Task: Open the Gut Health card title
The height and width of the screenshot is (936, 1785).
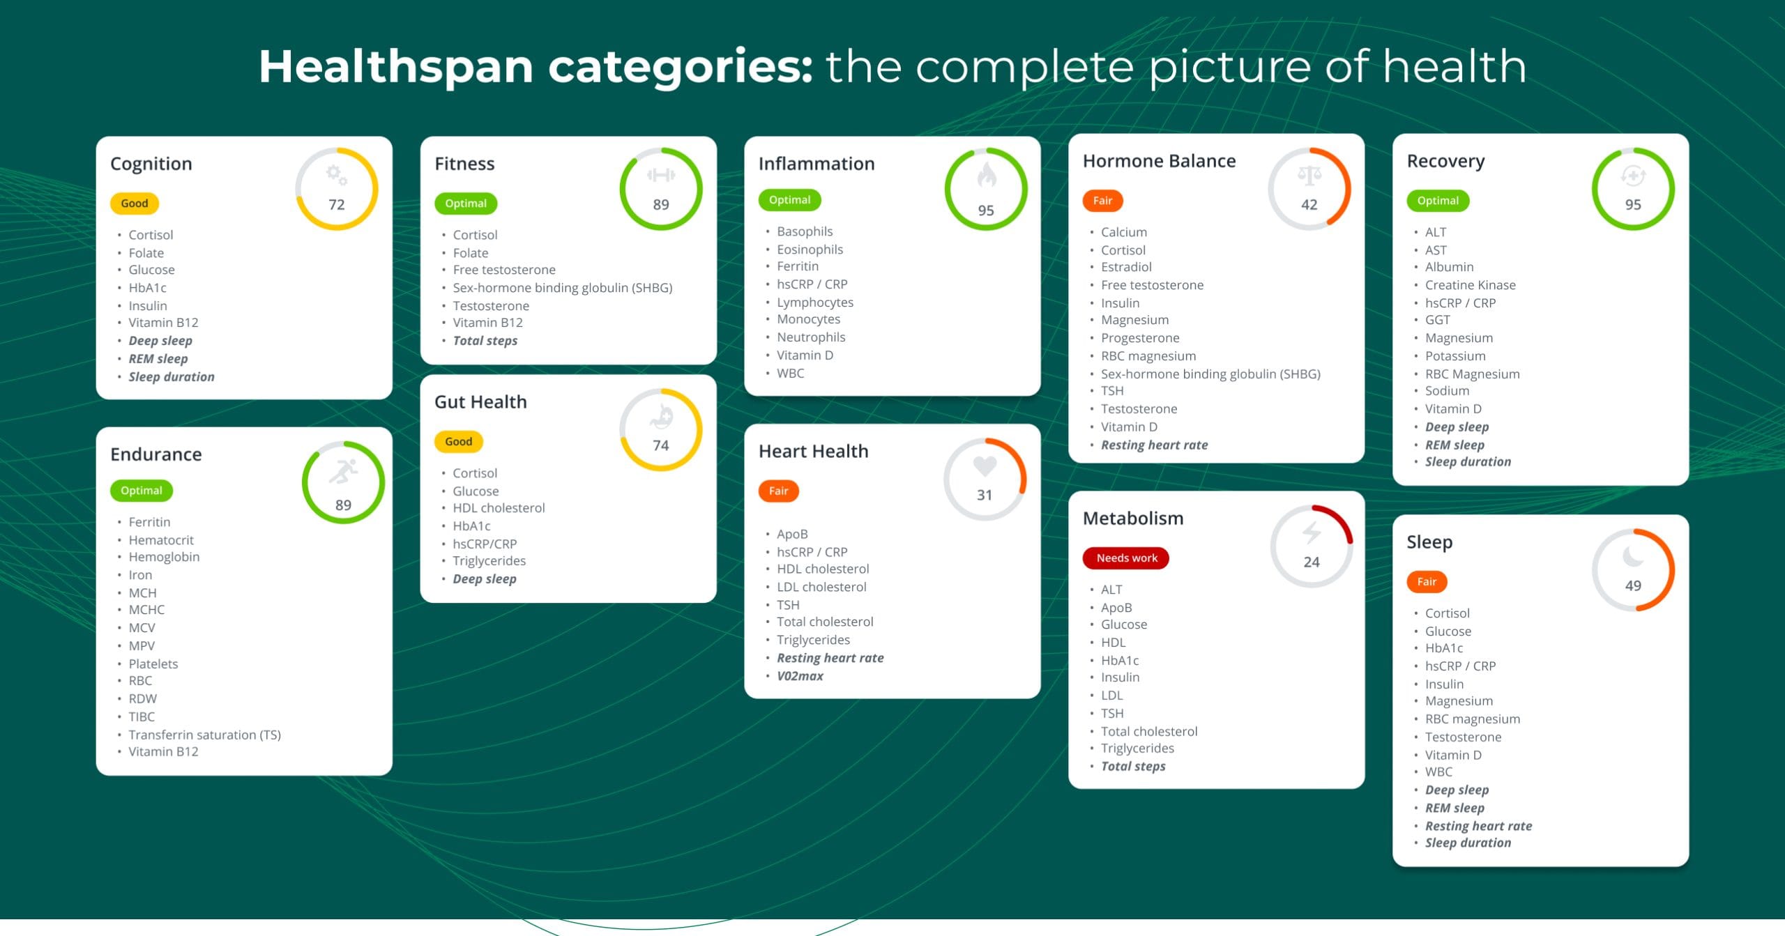Action: [480, 402]
